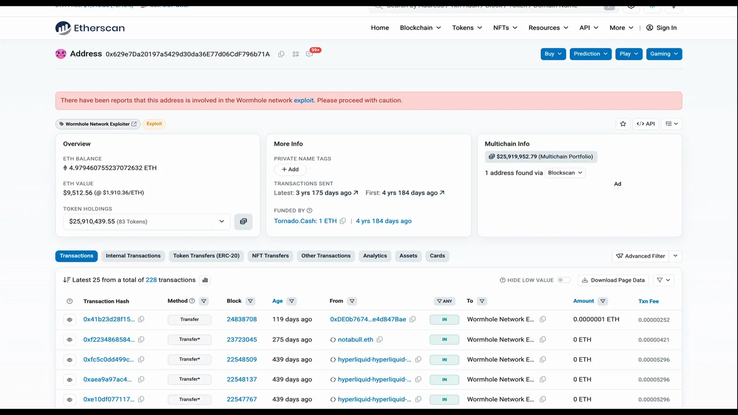Screen dimensions: 738x415
Task: Copy the Tornado.Cash funding transaction hash
Action: (343, 221)
